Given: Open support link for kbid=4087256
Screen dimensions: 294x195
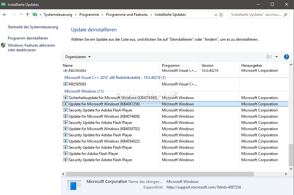Looking at the screenshot, I should 204,187.
